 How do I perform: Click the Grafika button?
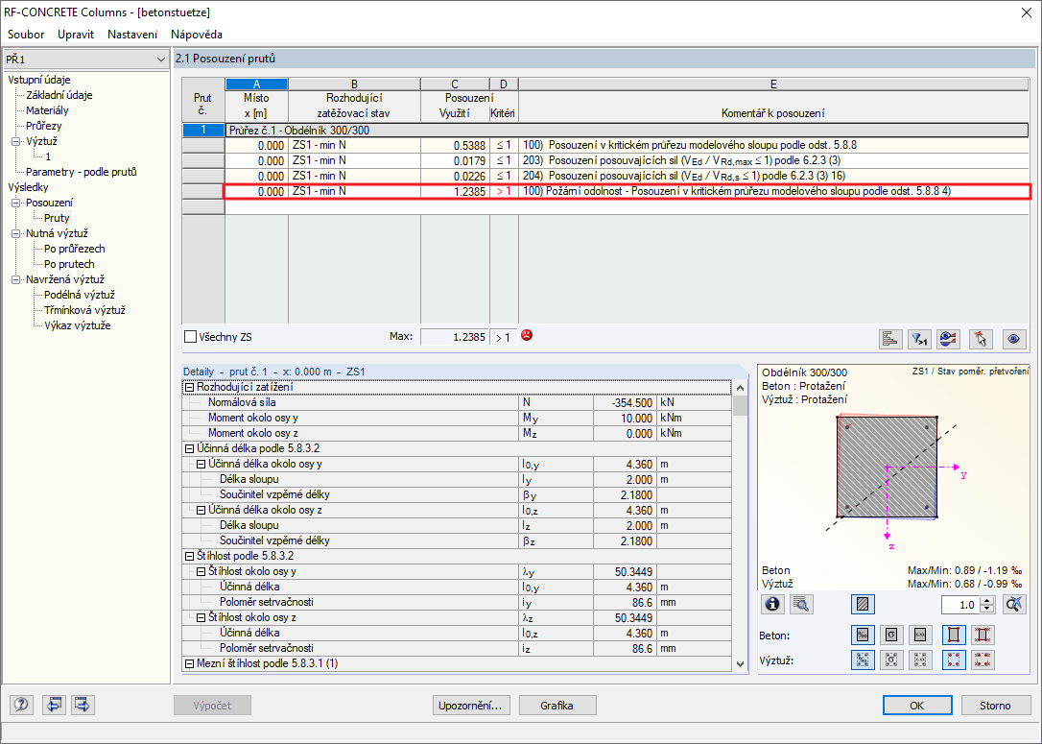pyautogui.click(x=557, y=706)
